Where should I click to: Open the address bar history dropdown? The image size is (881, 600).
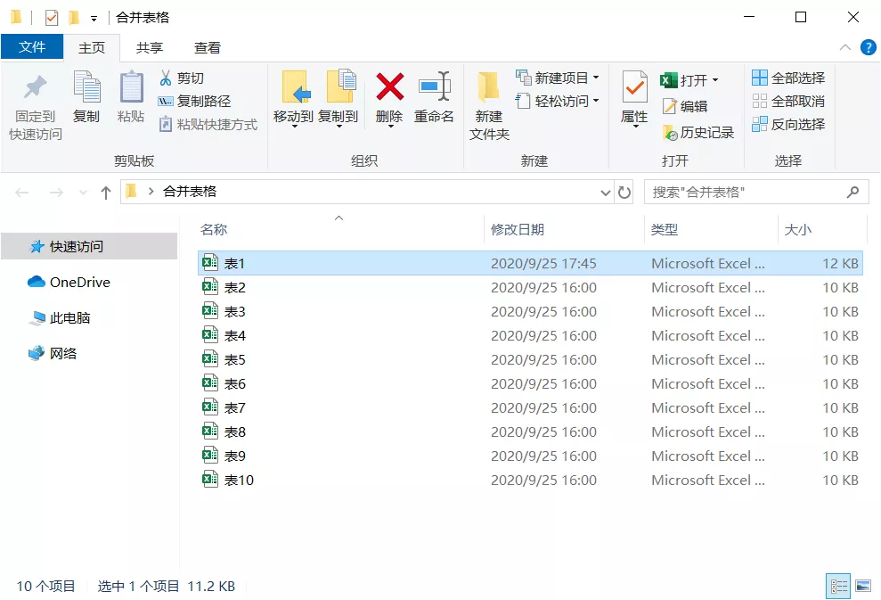click(x=605, y=193)
